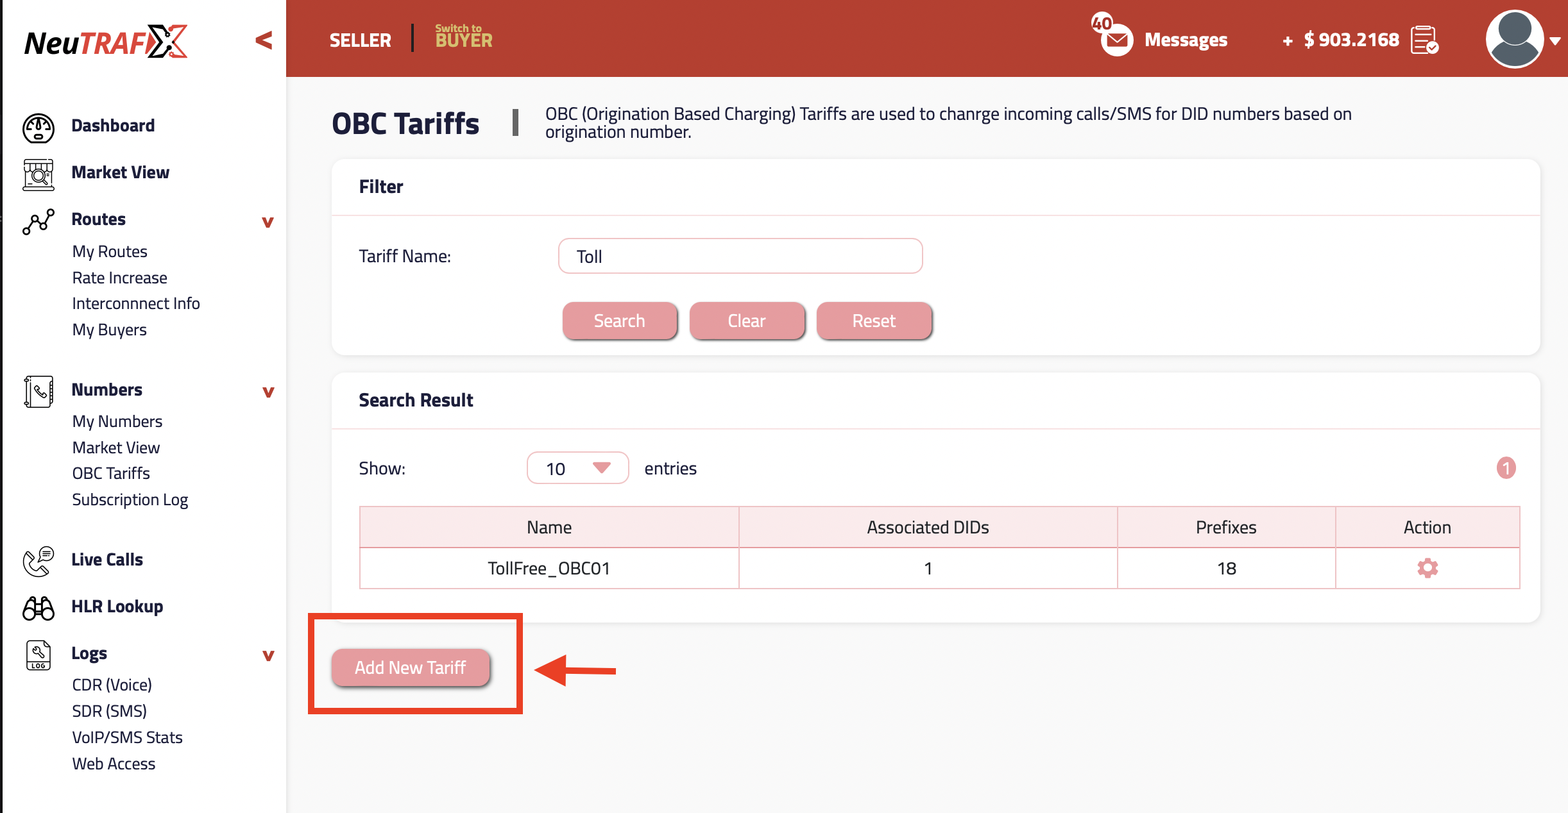The width and height of the screenshot is (1568, 813).
Task: Open OBC Tariffs in sidebar
Action: pos(111,473)
